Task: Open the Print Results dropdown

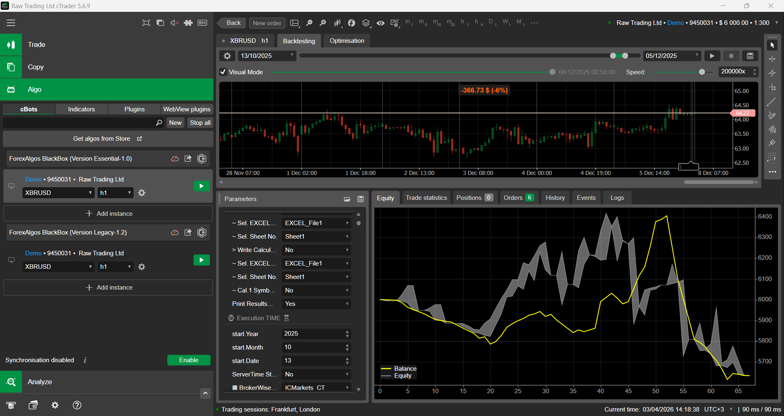Action: coord(316,304)
